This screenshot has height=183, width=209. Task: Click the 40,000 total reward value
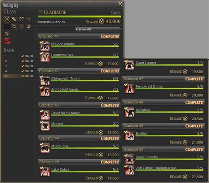coord(113,22)
